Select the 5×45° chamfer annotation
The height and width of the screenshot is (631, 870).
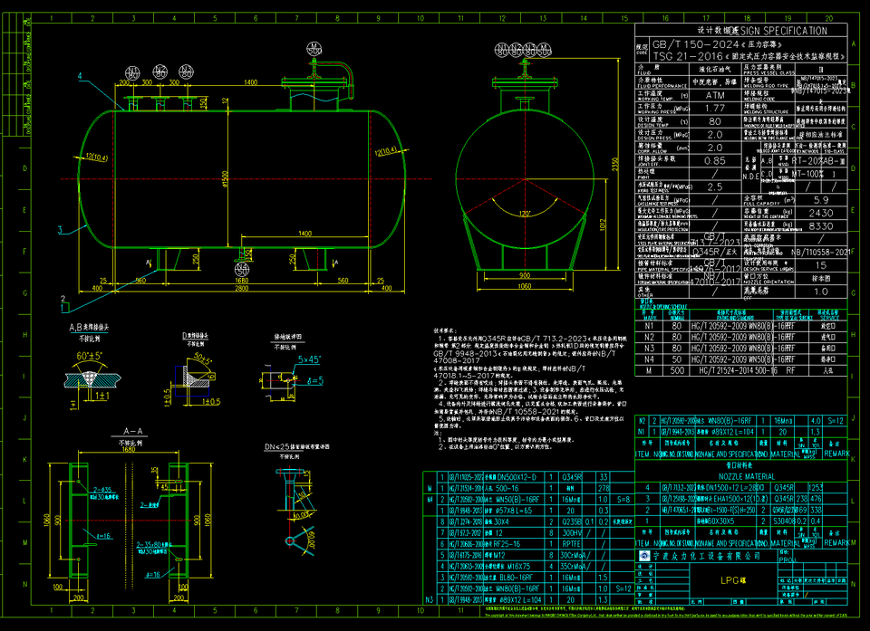pyautogui.click(x=309, y=359)
